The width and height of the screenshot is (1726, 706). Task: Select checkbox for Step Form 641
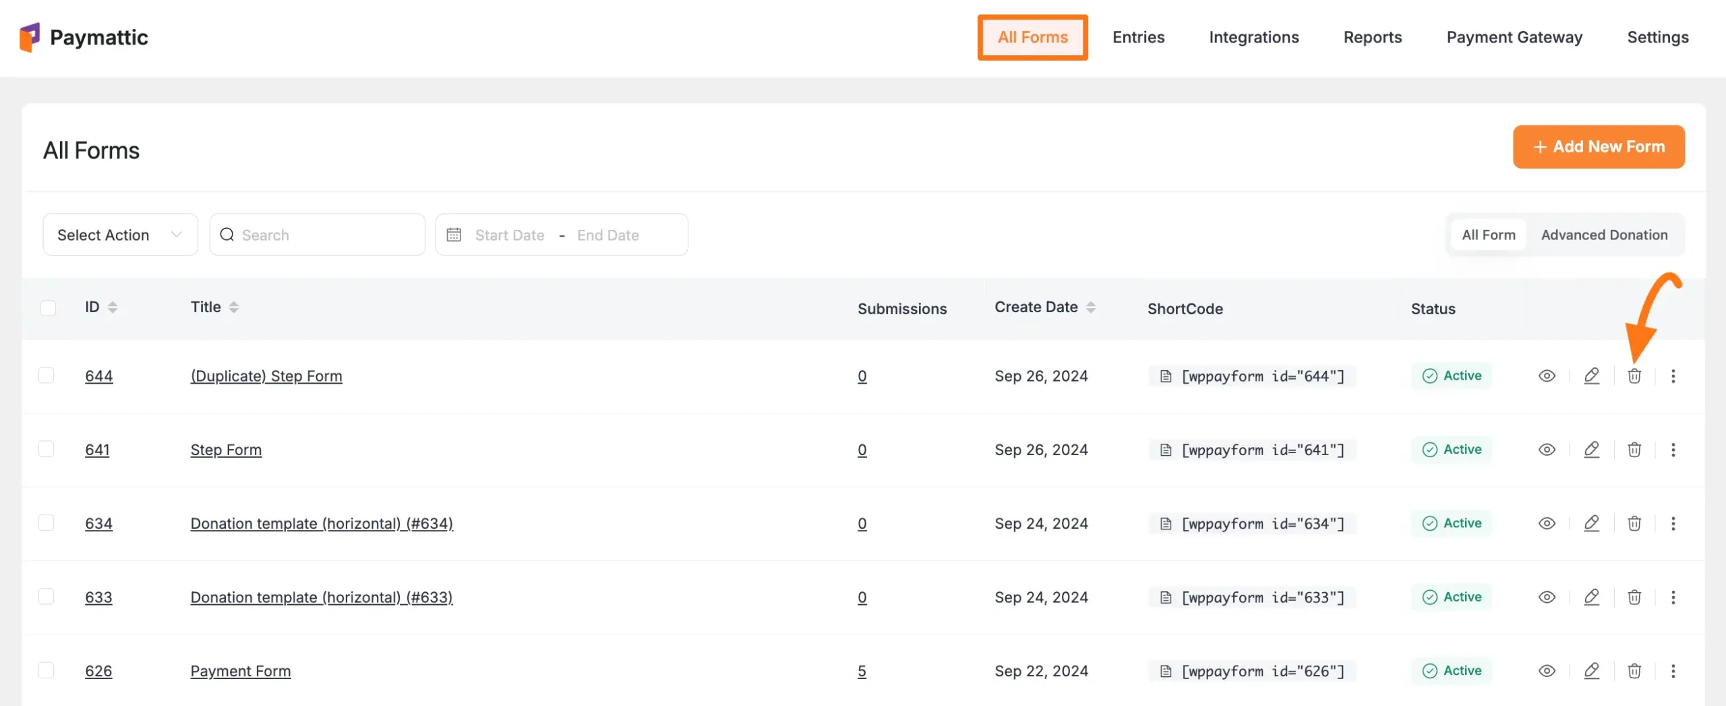pyautogui.click(x=47, y=449)
